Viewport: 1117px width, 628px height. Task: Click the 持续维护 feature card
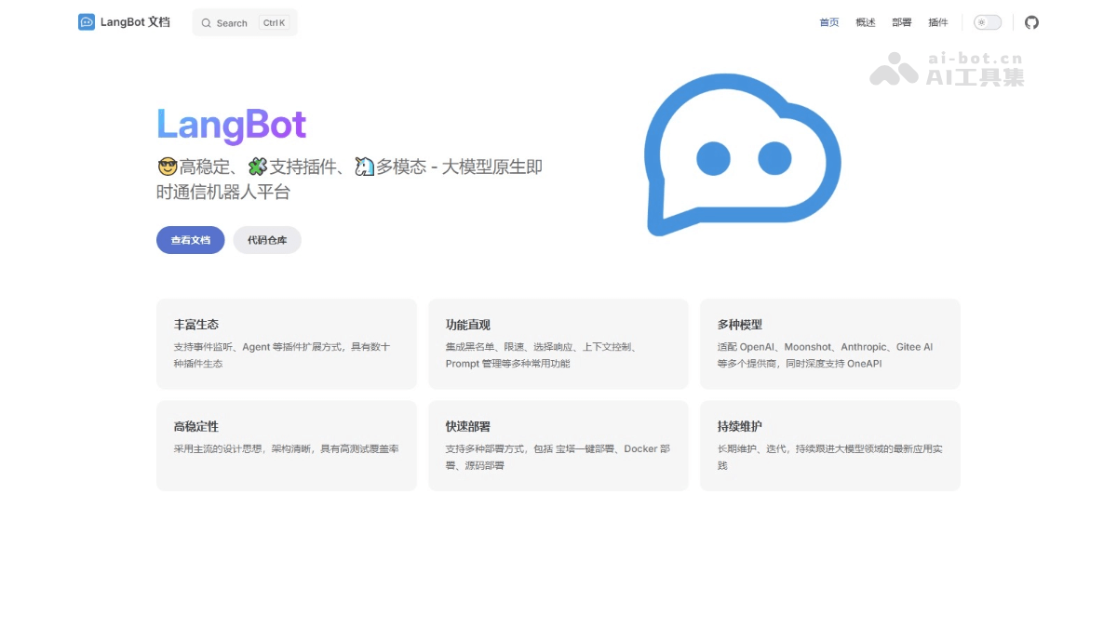tap(829, 446)
